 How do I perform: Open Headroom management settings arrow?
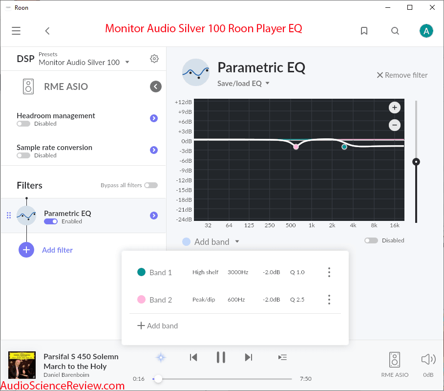[x=154, y=118]
